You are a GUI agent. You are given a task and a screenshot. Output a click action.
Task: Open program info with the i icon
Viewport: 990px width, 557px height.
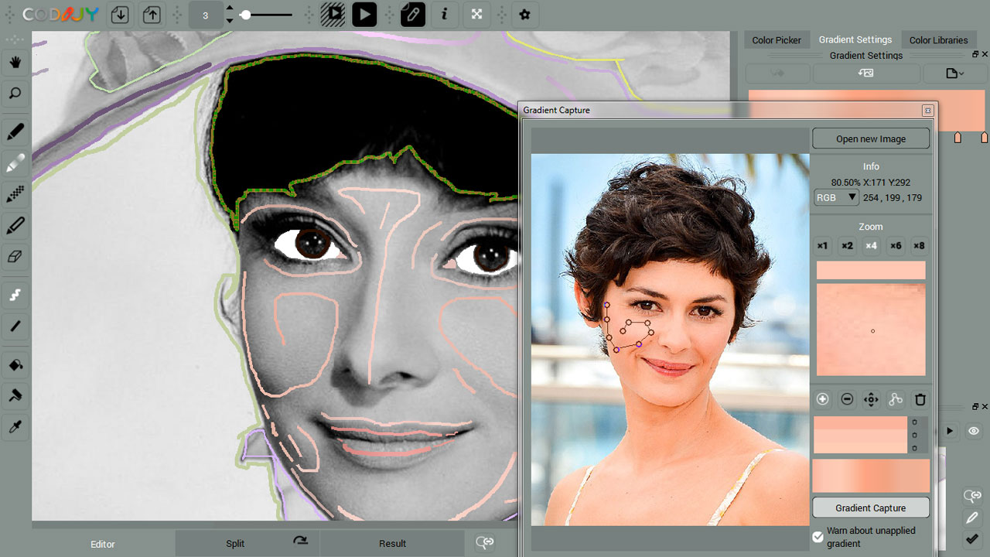pos(445,14)
